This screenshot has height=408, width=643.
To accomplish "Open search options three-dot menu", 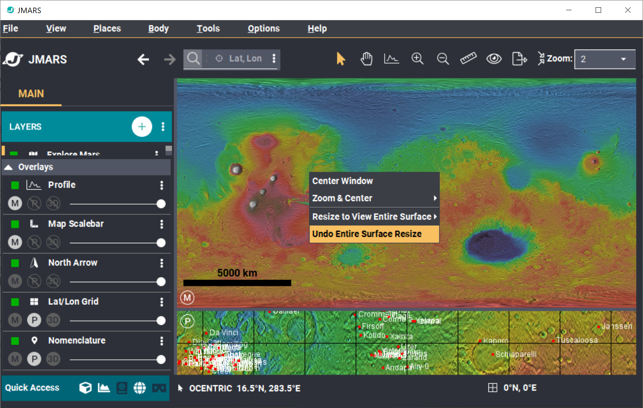I will (x=274, y=58).
